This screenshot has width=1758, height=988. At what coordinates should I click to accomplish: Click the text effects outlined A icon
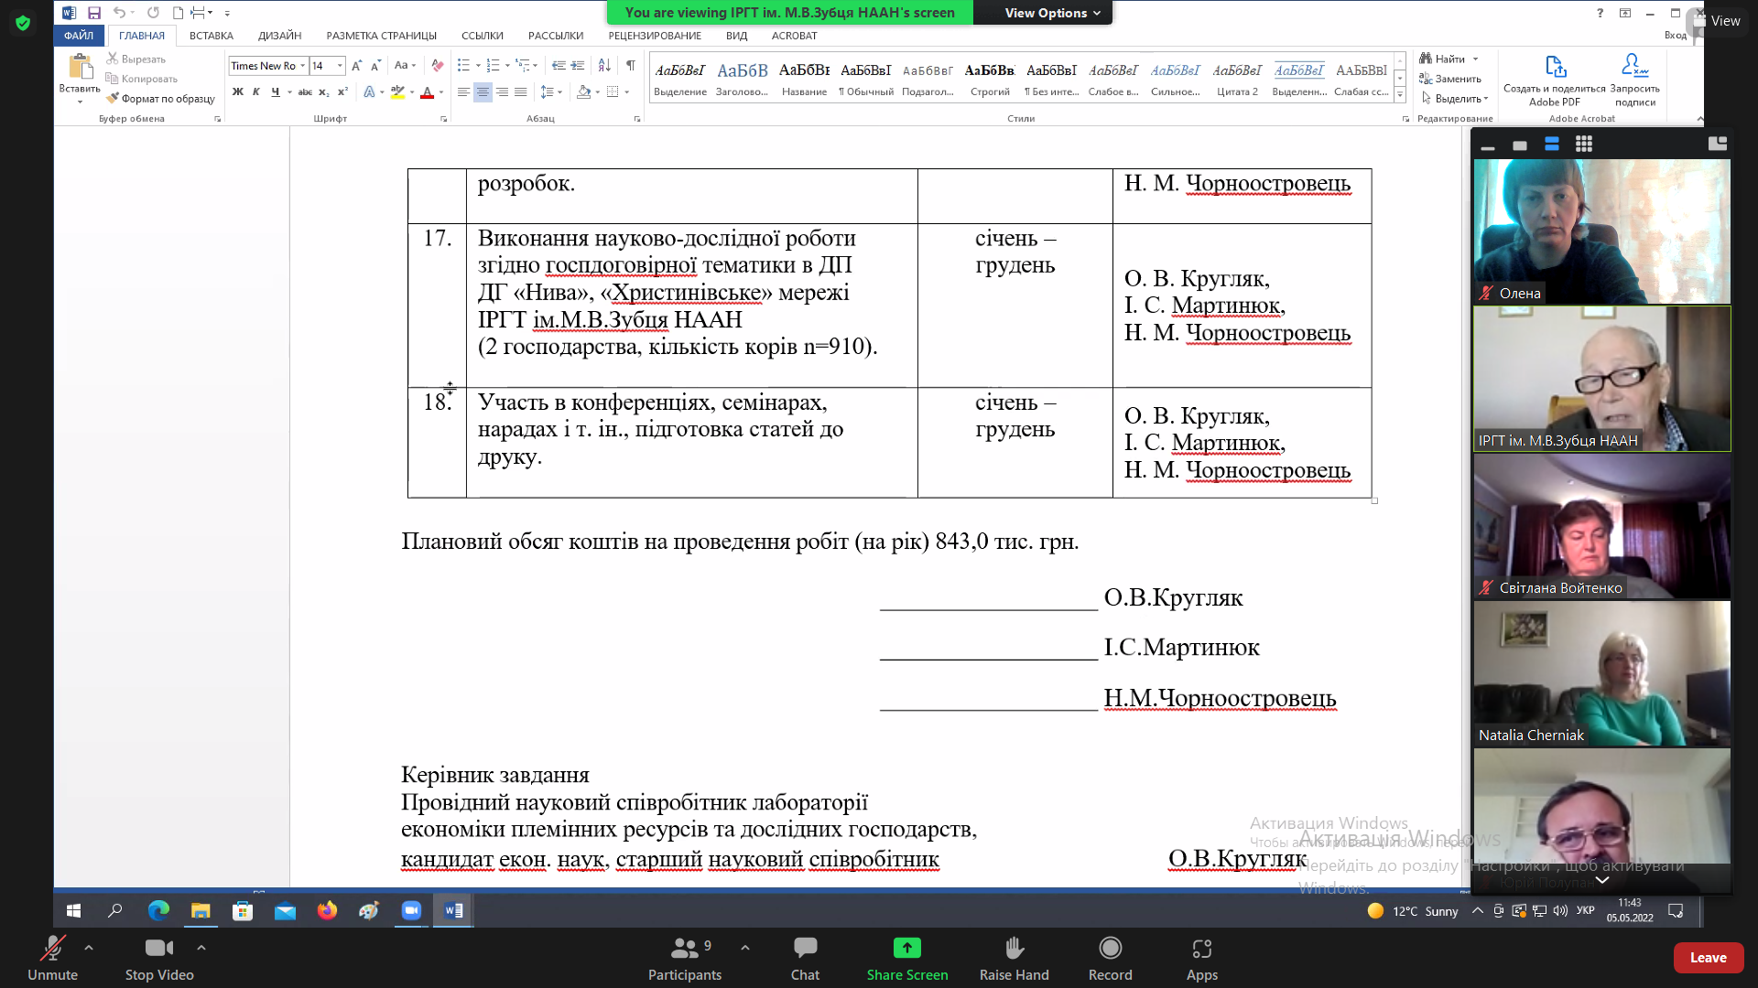[369, 92]
